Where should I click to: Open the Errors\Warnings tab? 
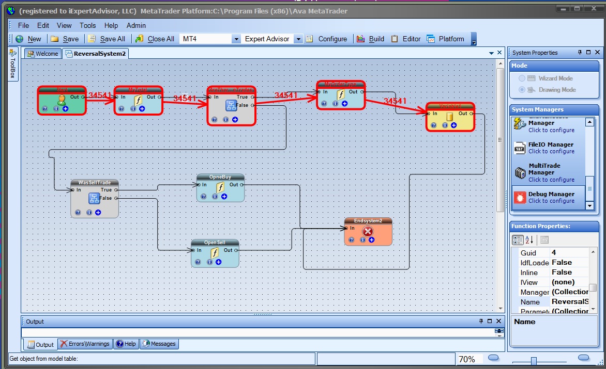point(85,344)
